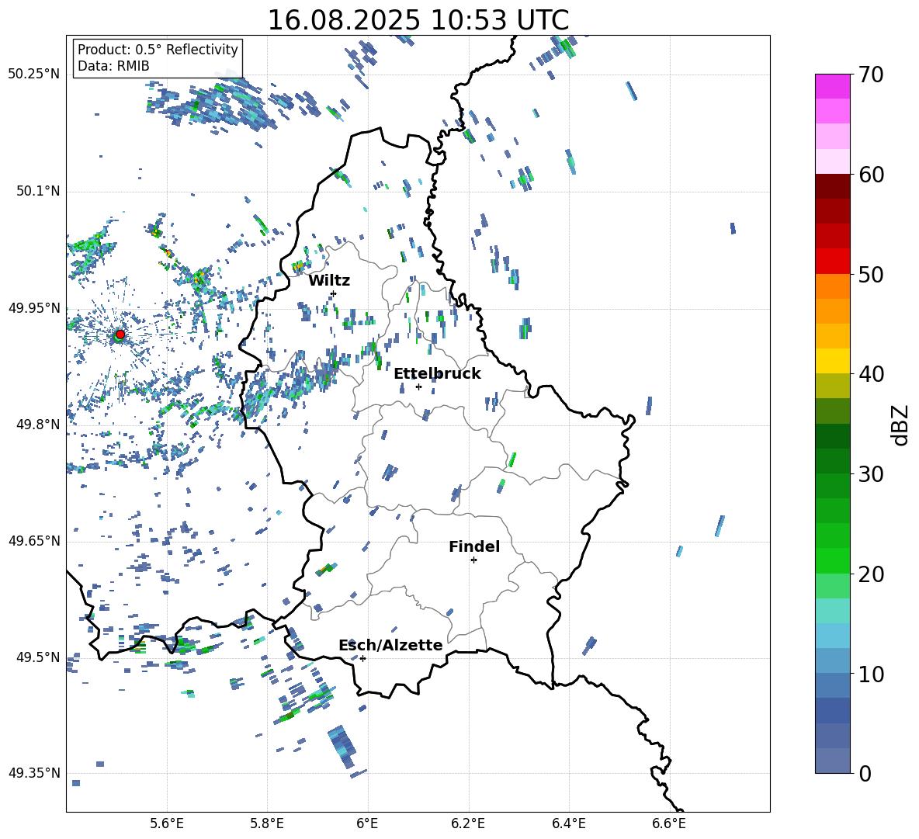The image size is (919, 839).
Task: Click the 49.8°N latitude label
Action: 37,425
